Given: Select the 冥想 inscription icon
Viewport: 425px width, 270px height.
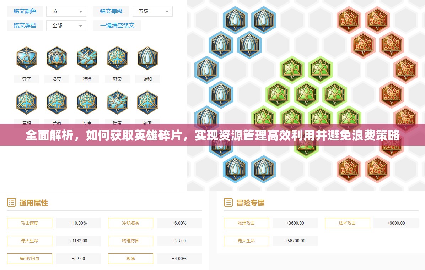Looking at the screenshot, I should [26, 102].
